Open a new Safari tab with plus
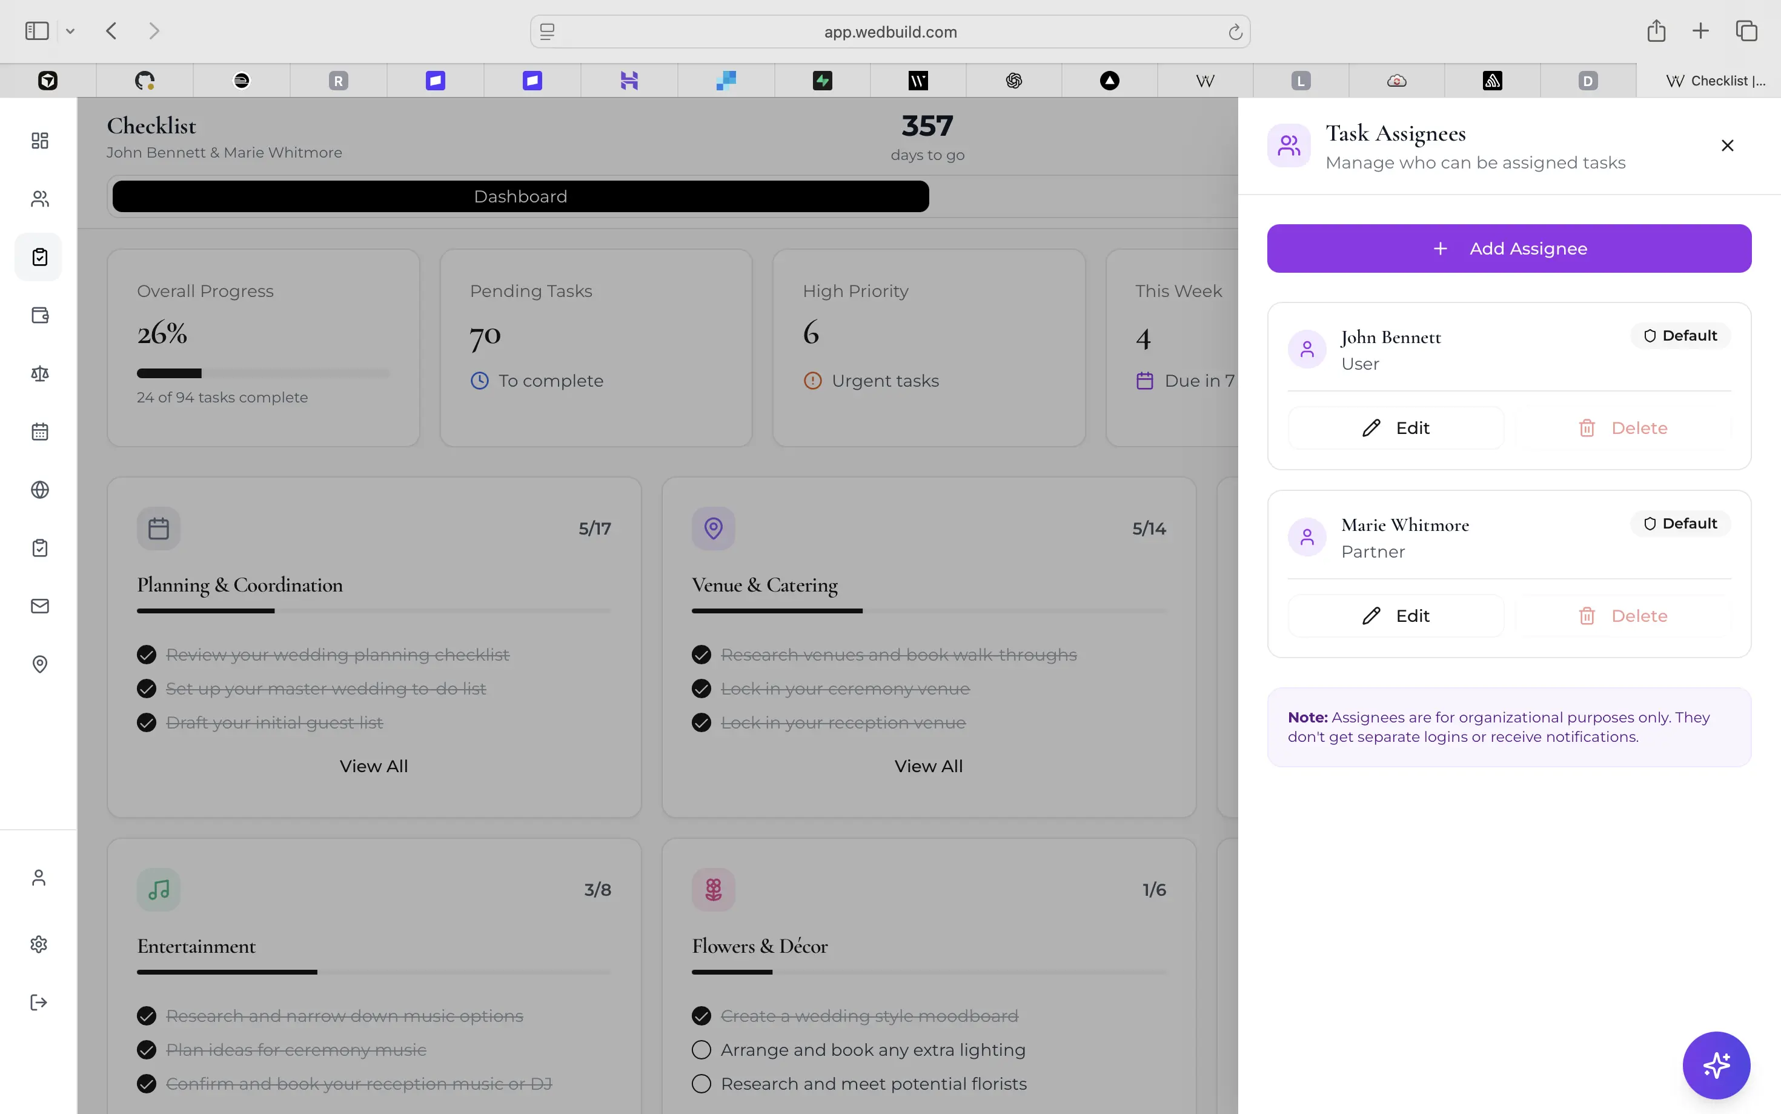Image resolution: width=1781 pixels, height=1114 pixels. point(1701,31)
